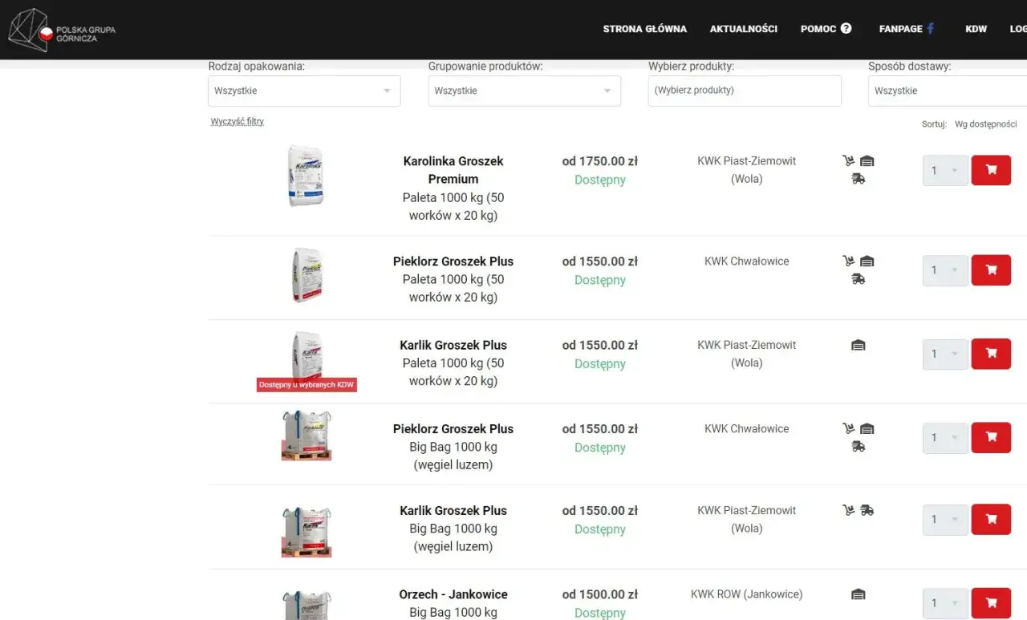The width and height of the screenshot is (1027, 620).
Task: Click hand cart icon for Pieklorz Big Bag
Action: [849, 428]
